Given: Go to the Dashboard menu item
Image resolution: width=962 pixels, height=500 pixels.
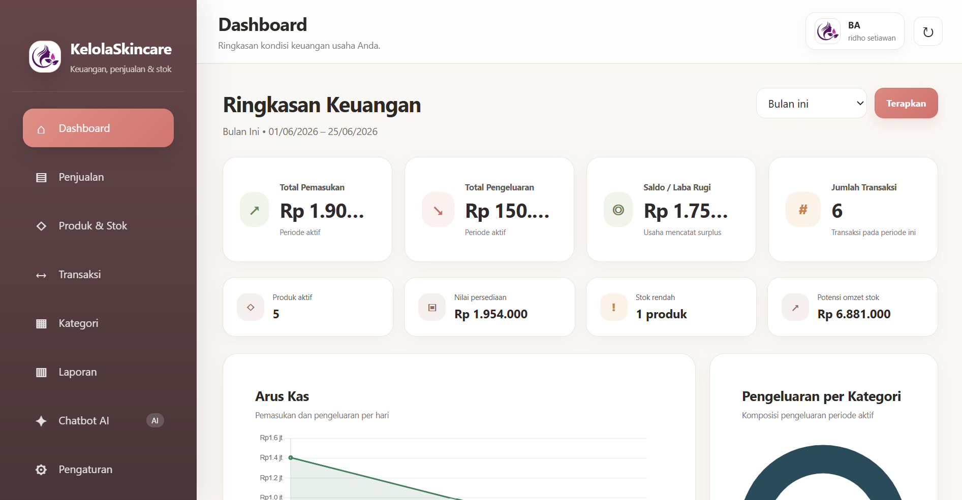Looking at the screenshot, I should coord(98,128).
